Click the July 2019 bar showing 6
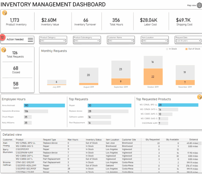202x174 pixels. (57, 82)
